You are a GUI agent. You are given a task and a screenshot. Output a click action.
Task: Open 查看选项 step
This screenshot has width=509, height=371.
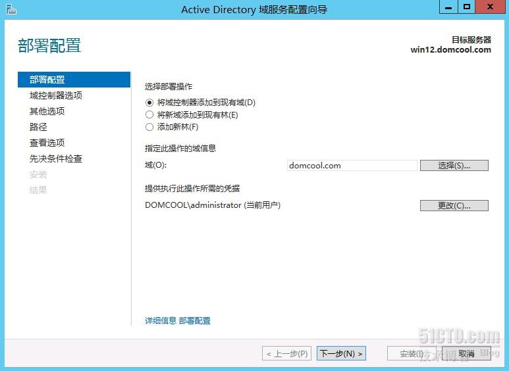click(x=47, y=143)
